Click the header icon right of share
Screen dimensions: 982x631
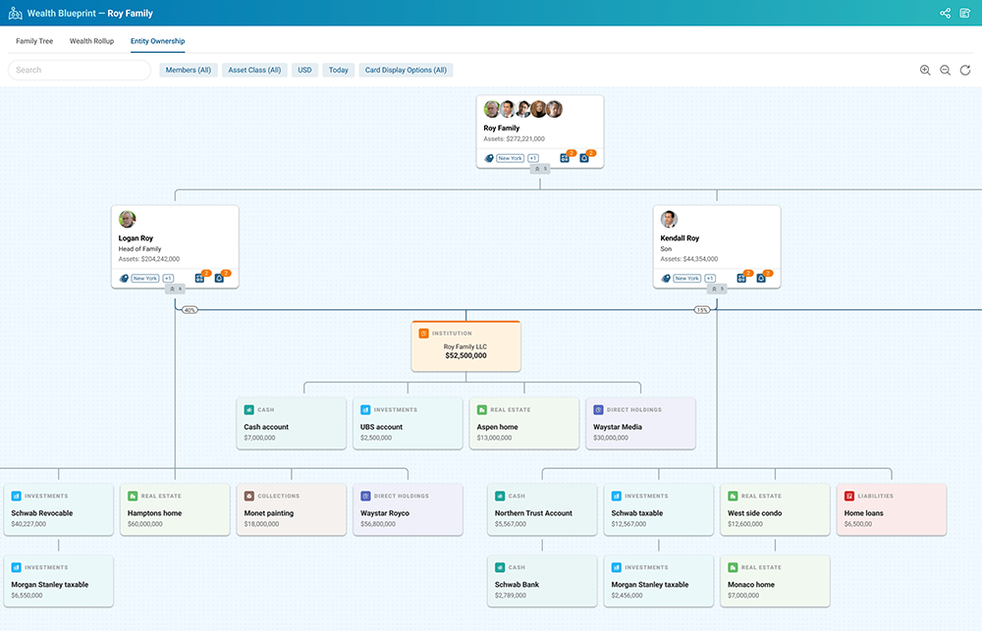pos(965,13)
